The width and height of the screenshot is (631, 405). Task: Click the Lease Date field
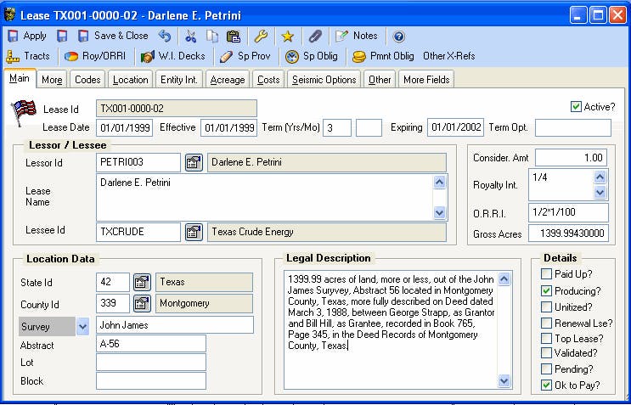[x=124, y=128]
